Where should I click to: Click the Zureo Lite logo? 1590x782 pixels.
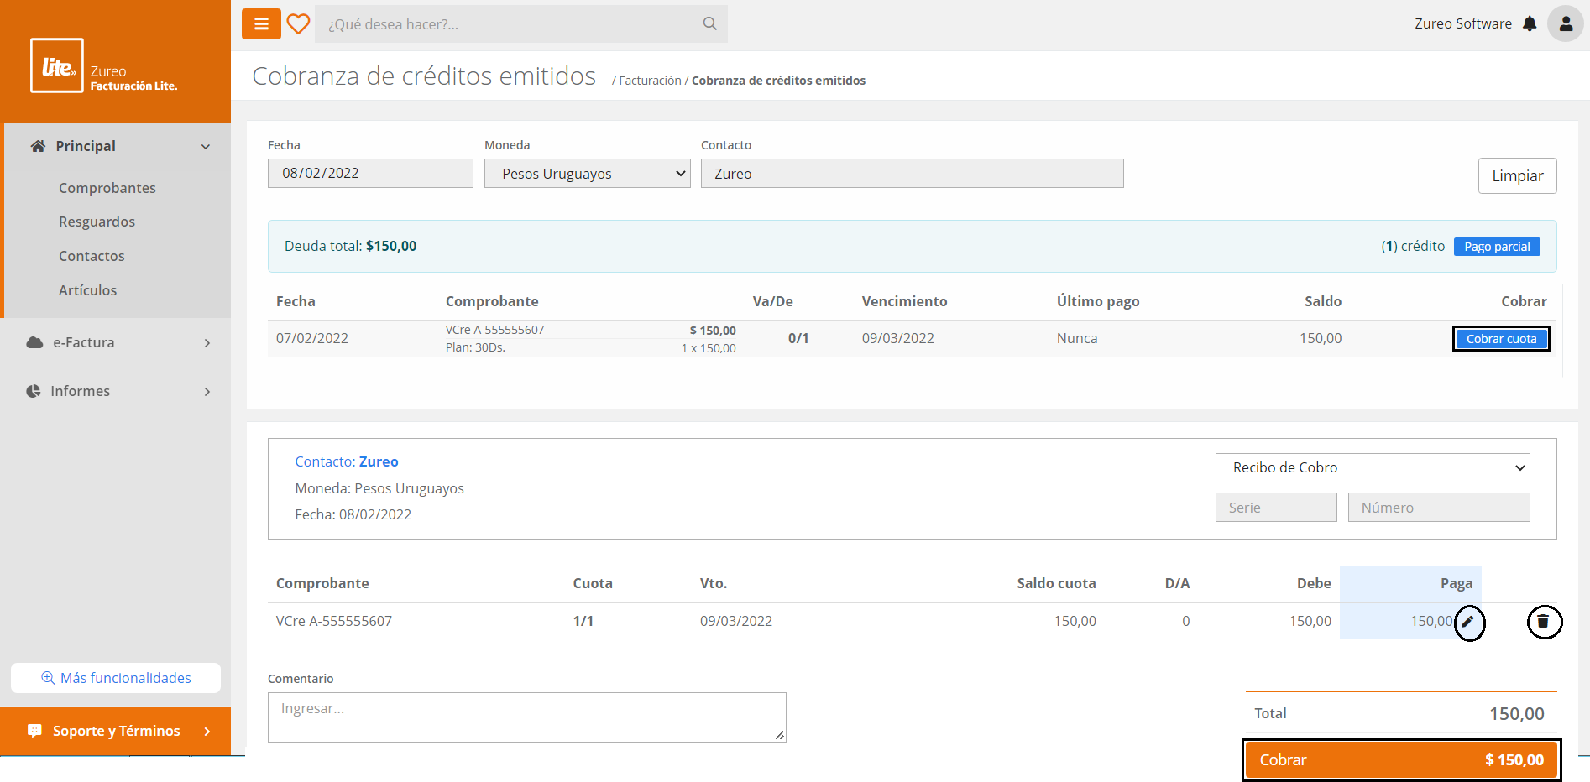[57, 65]
